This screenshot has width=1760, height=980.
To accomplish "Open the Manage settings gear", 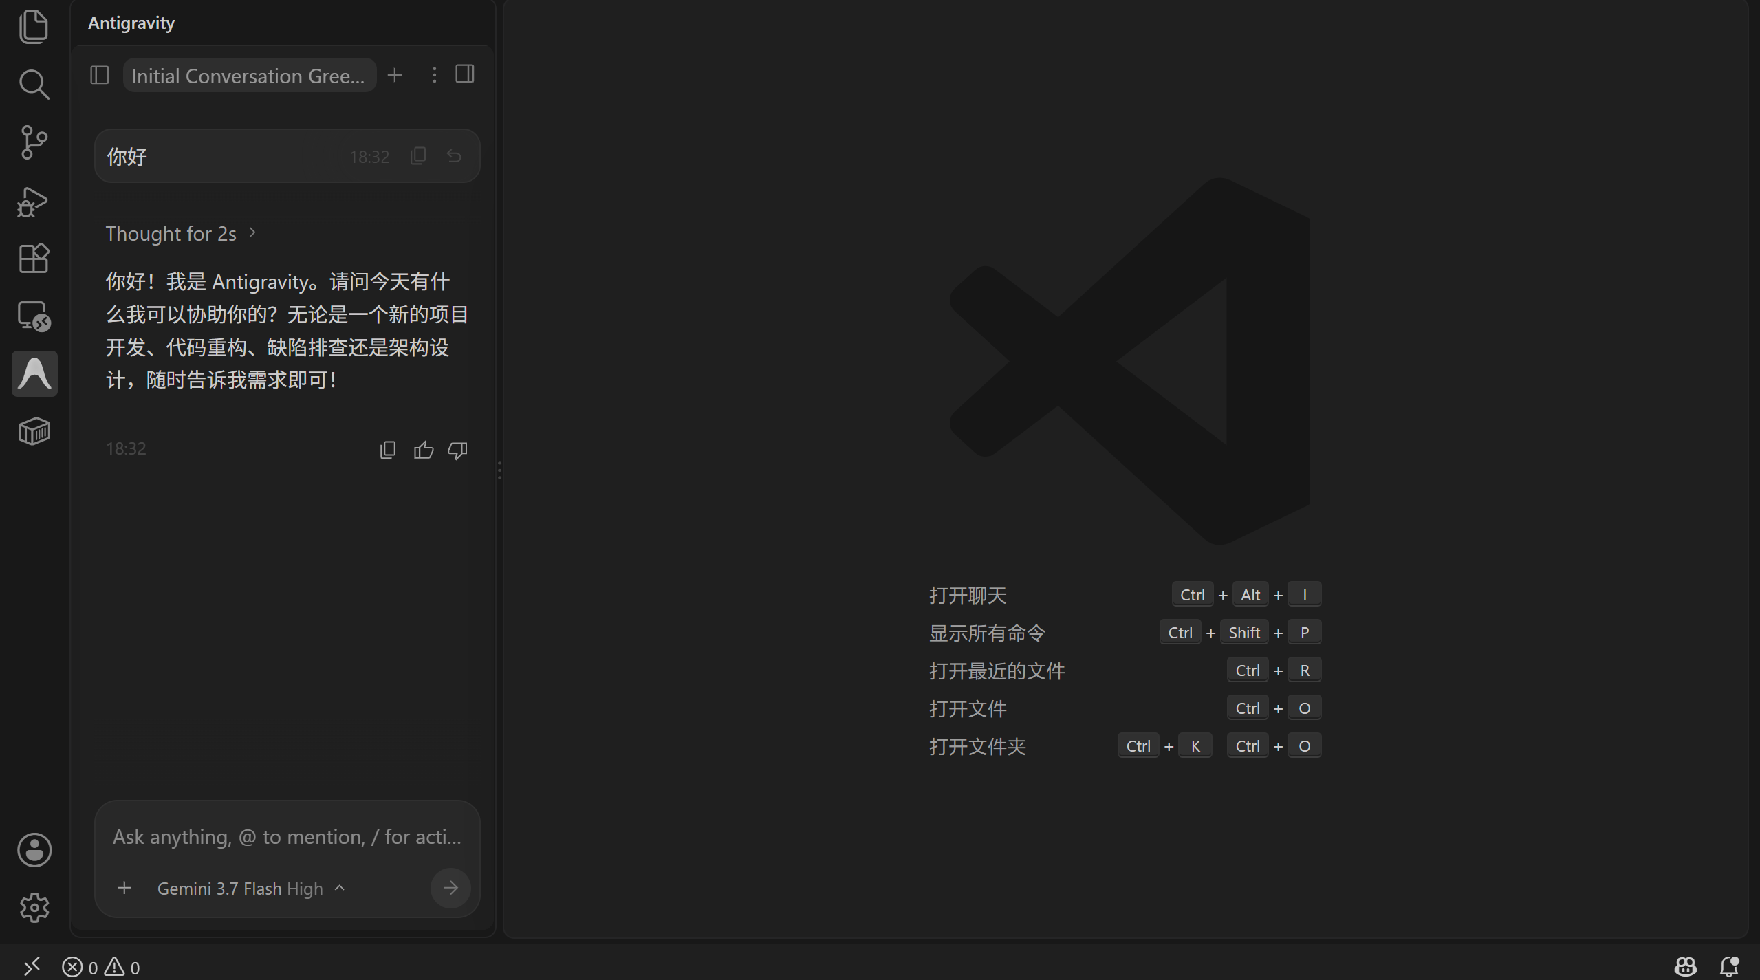I will pos(34,908).
